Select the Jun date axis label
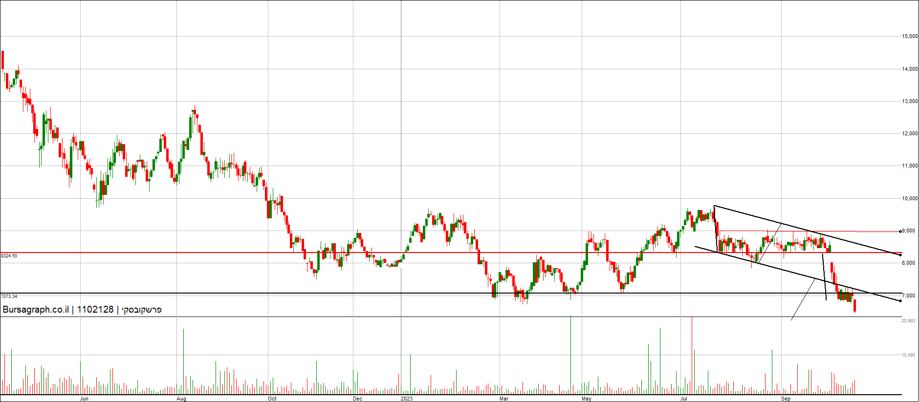This screenshot has height=402, width=919. point(84,399)
